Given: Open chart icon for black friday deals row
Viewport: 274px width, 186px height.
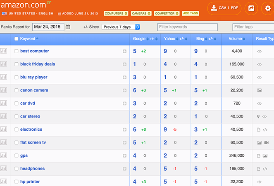Looking at the screenshot, I should point(3,64).
